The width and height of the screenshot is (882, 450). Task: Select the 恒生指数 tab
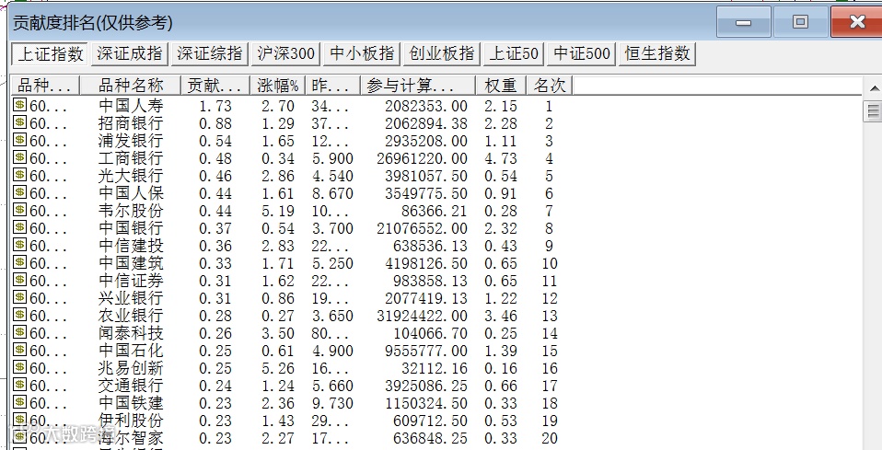pyautogui.click(x=657, y=54)
